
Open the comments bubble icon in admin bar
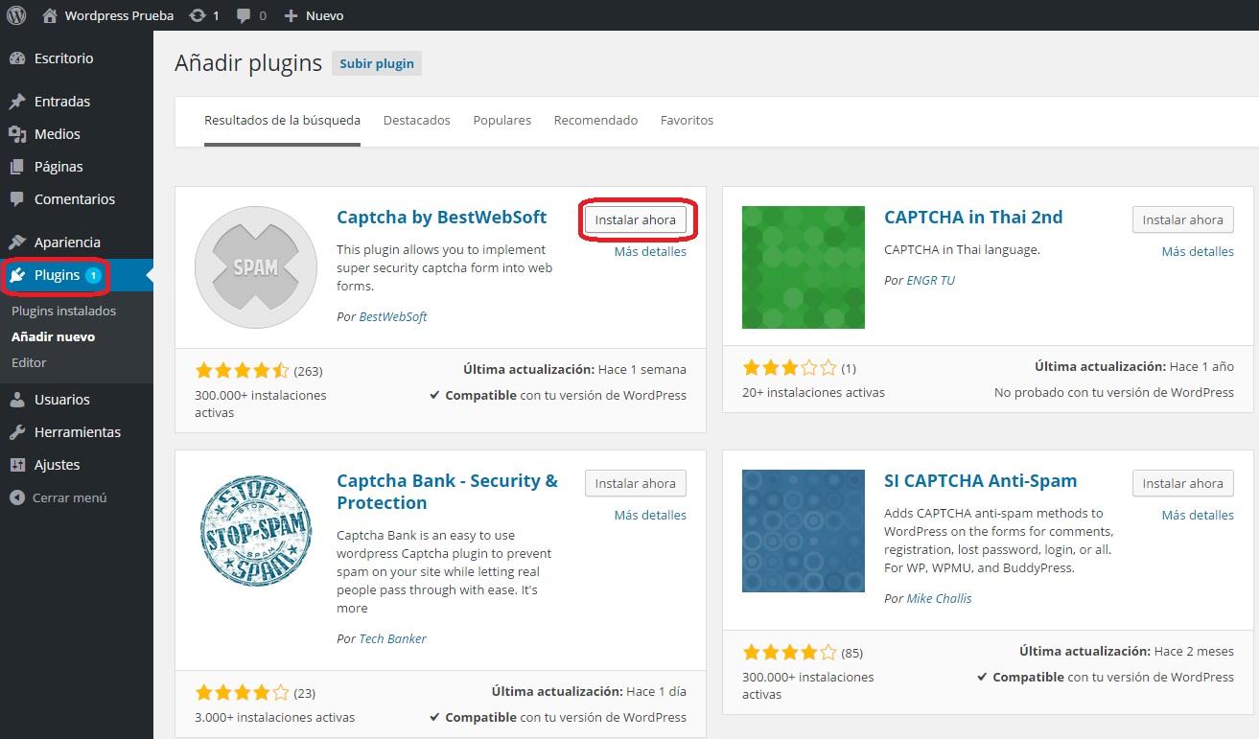pyautogui.click(x=245, y=16)
